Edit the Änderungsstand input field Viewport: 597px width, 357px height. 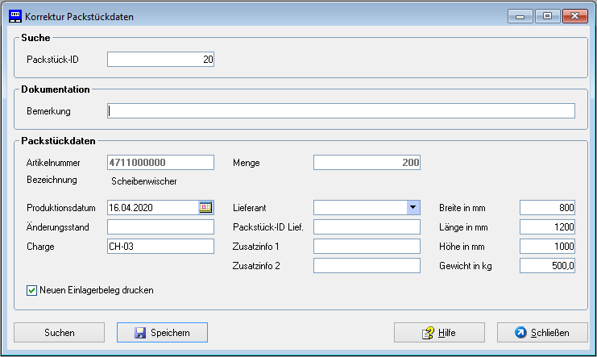point(160,226)
